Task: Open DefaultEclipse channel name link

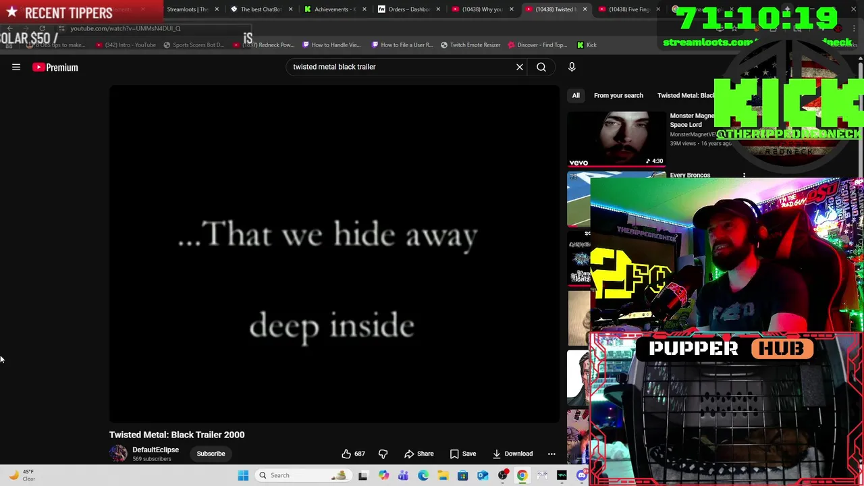Action: point(155,450)
